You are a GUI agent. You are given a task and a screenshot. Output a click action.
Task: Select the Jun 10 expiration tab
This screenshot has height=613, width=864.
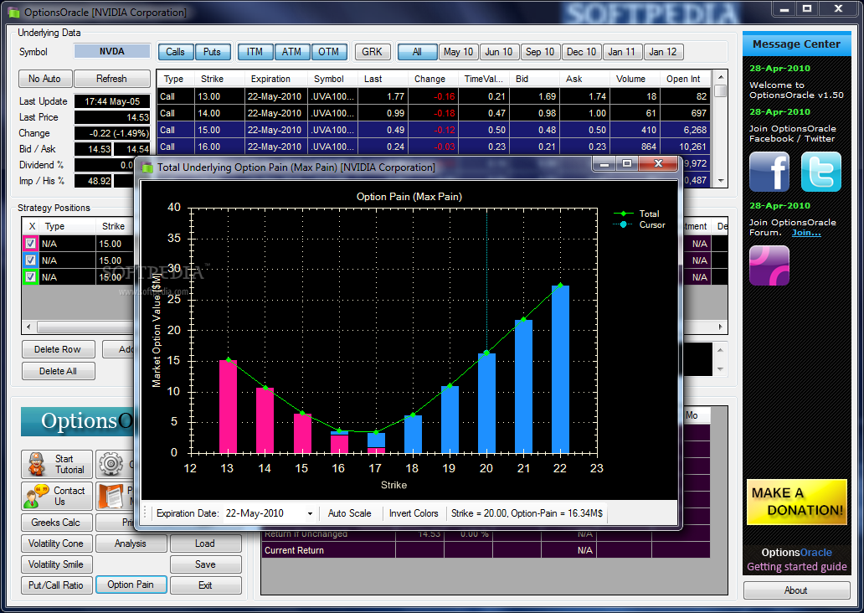pyautogui.click(x=499, y=52)
